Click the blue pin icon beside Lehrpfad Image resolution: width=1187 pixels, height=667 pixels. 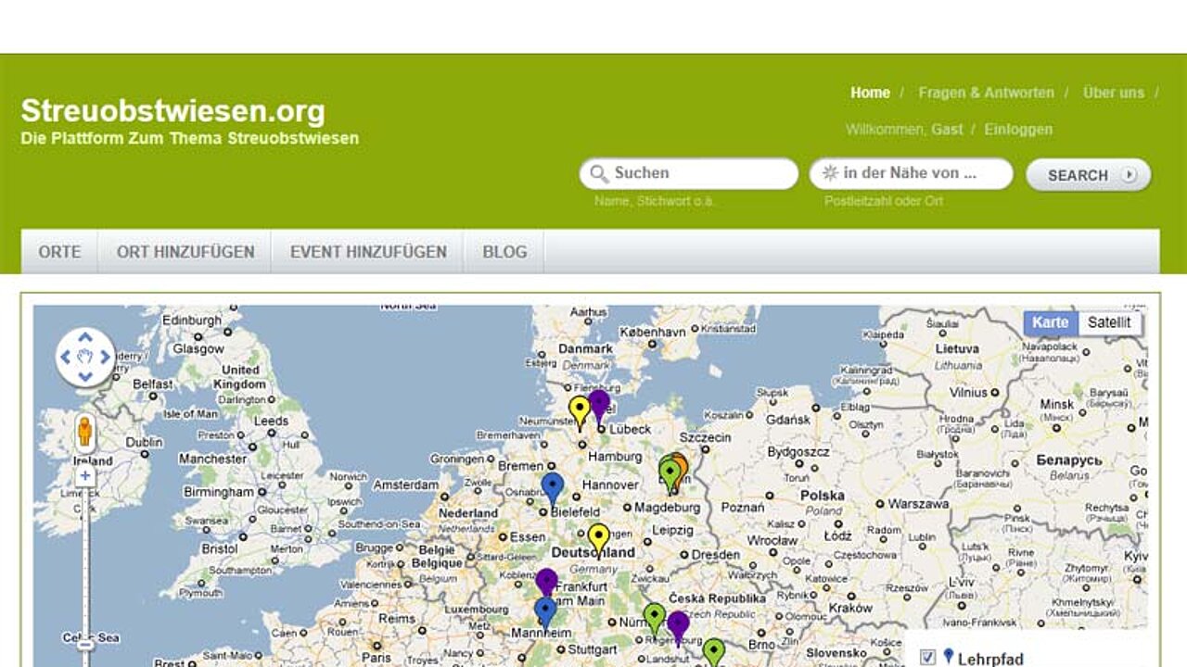click(948, 657)
